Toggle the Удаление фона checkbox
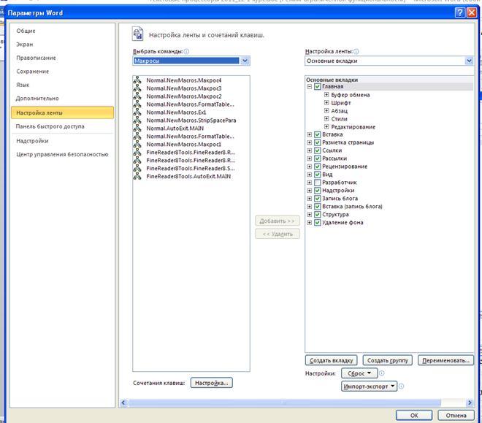Screen dimensions: 482x423 318,222
